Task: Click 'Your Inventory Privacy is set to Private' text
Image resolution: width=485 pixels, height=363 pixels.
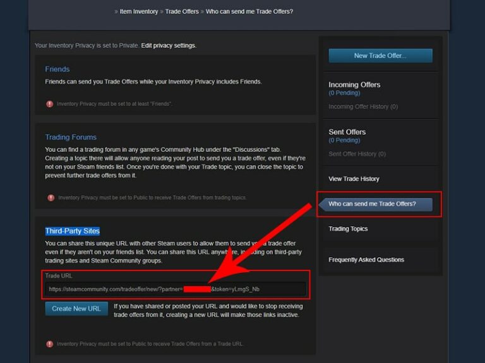Action: tap(87, 45)
